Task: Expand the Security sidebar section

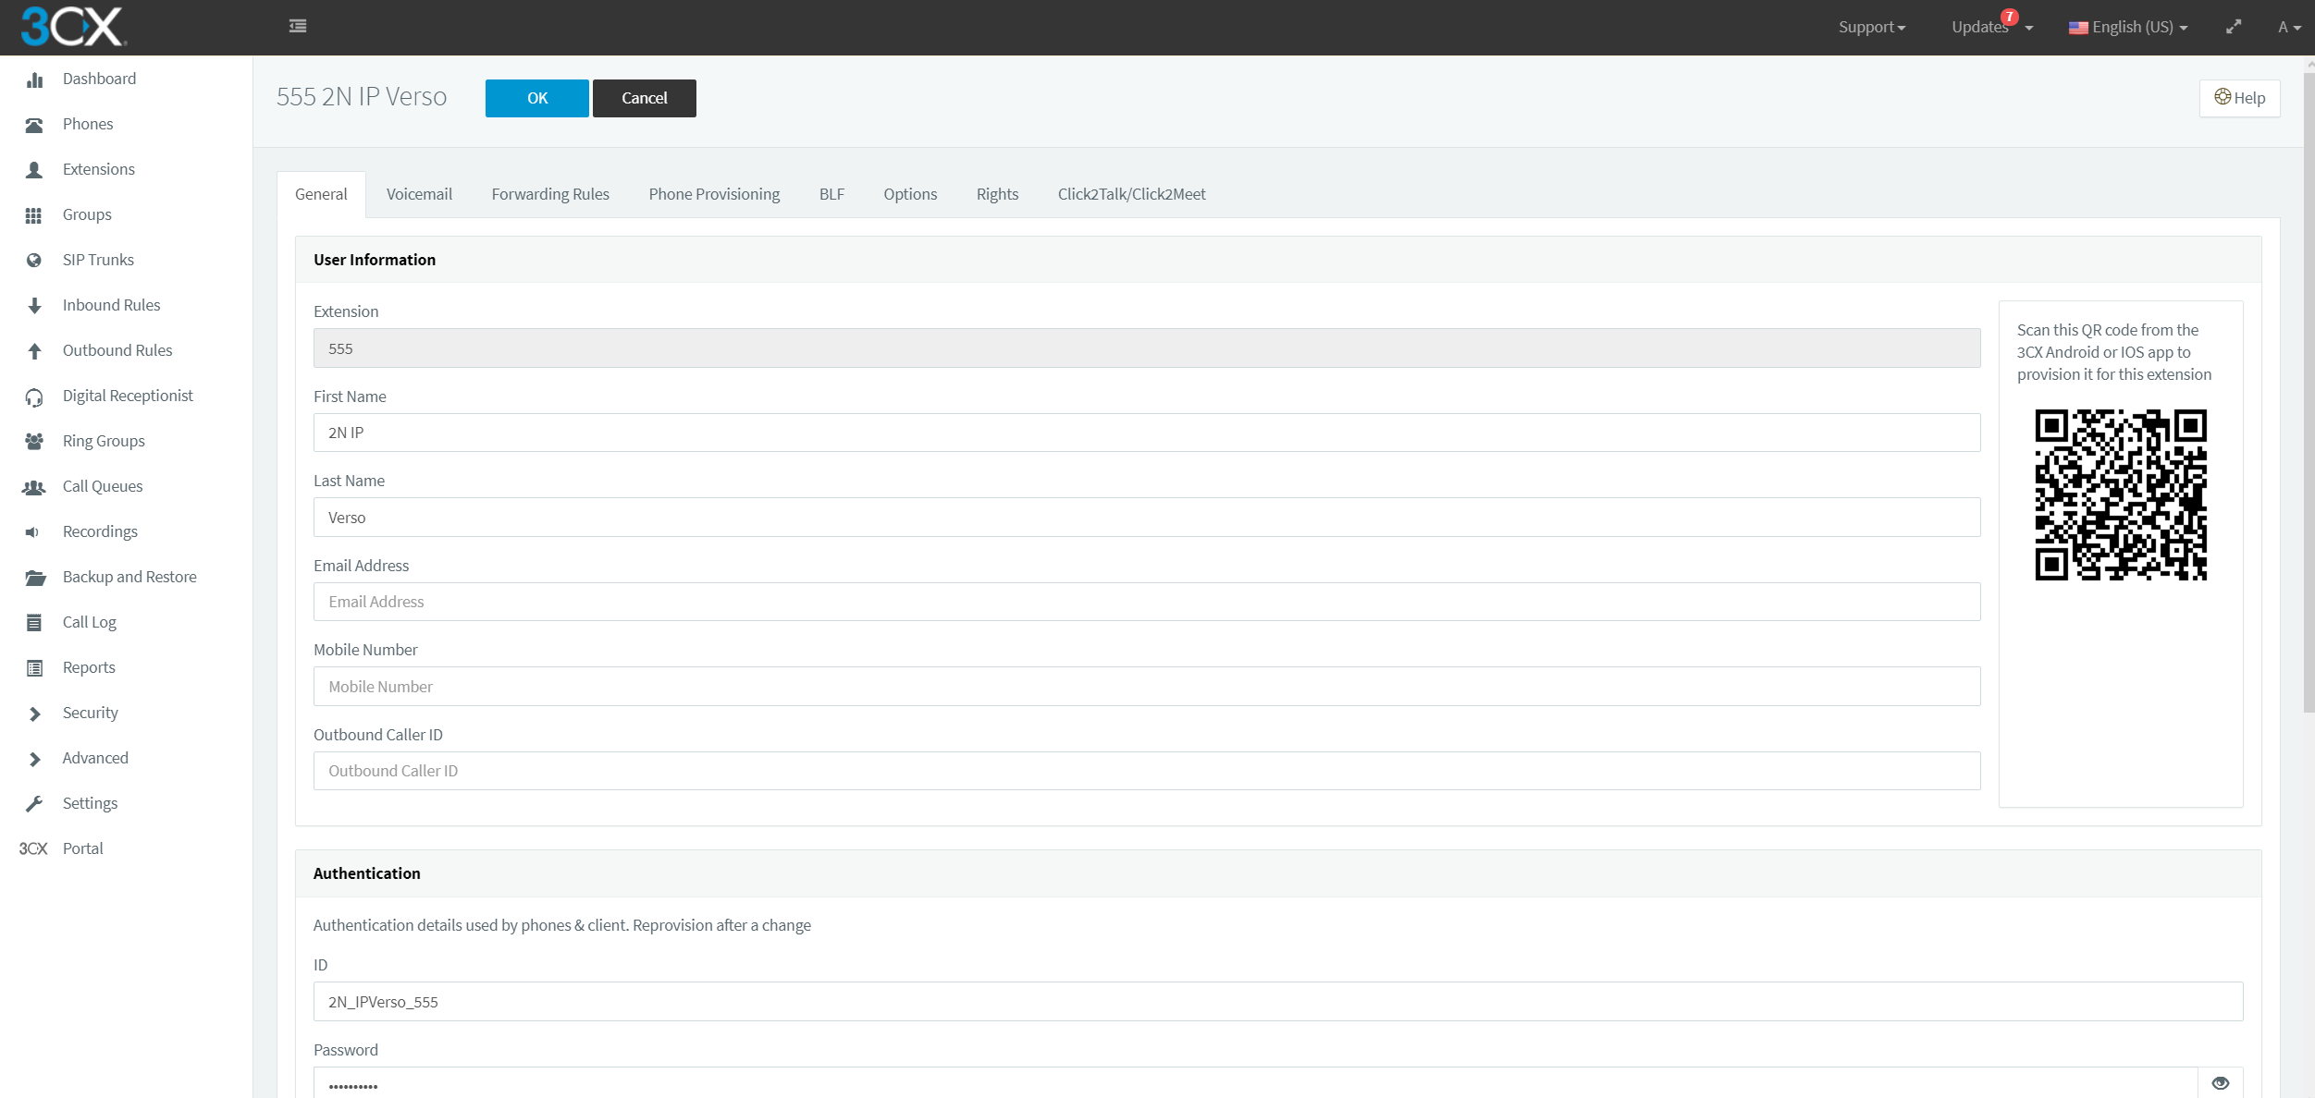Action: point(90,713)
